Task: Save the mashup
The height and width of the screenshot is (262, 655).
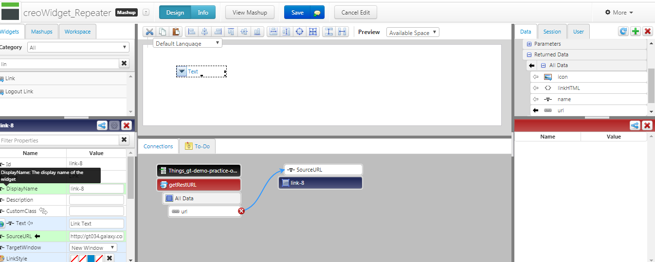Action: (x=297, y=13)
